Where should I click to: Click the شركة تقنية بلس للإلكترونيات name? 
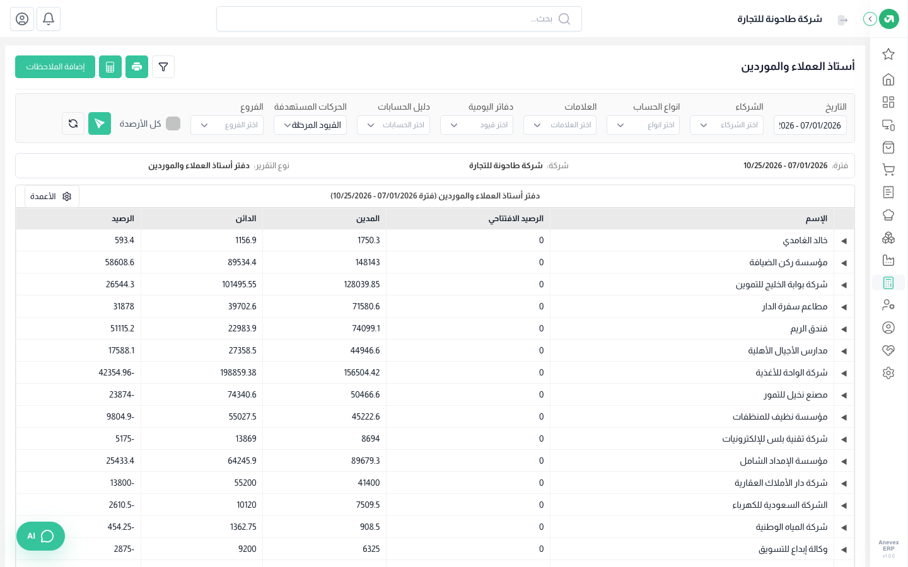775,438
